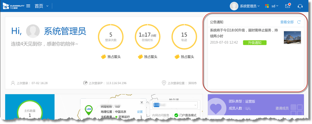
Task: Open the combo box above 内网访问服务
Action: 175,105
